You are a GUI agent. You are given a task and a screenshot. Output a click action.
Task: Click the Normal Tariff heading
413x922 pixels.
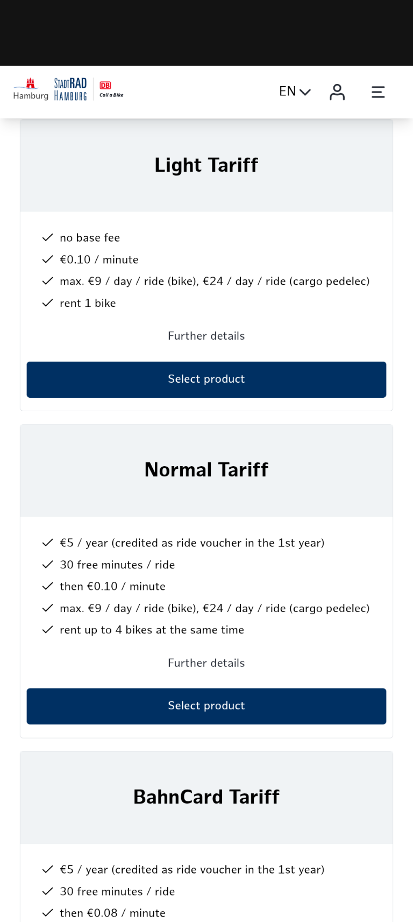(206, 470)
